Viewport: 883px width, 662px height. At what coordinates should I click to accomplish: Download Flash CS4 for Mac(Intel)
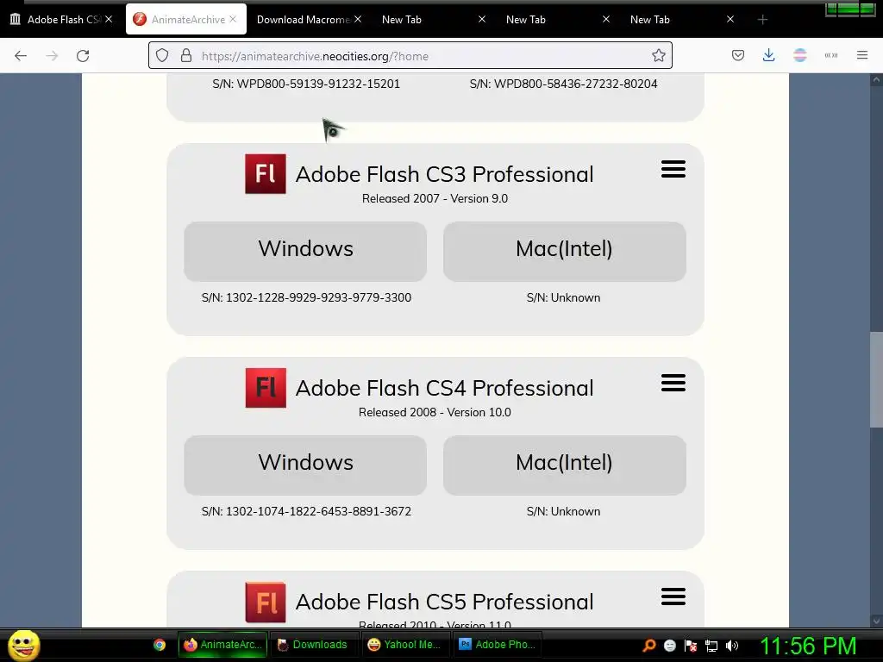(x=564, y=465)
